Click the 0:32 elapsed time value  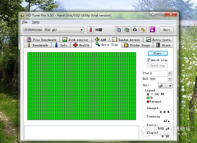166,136
